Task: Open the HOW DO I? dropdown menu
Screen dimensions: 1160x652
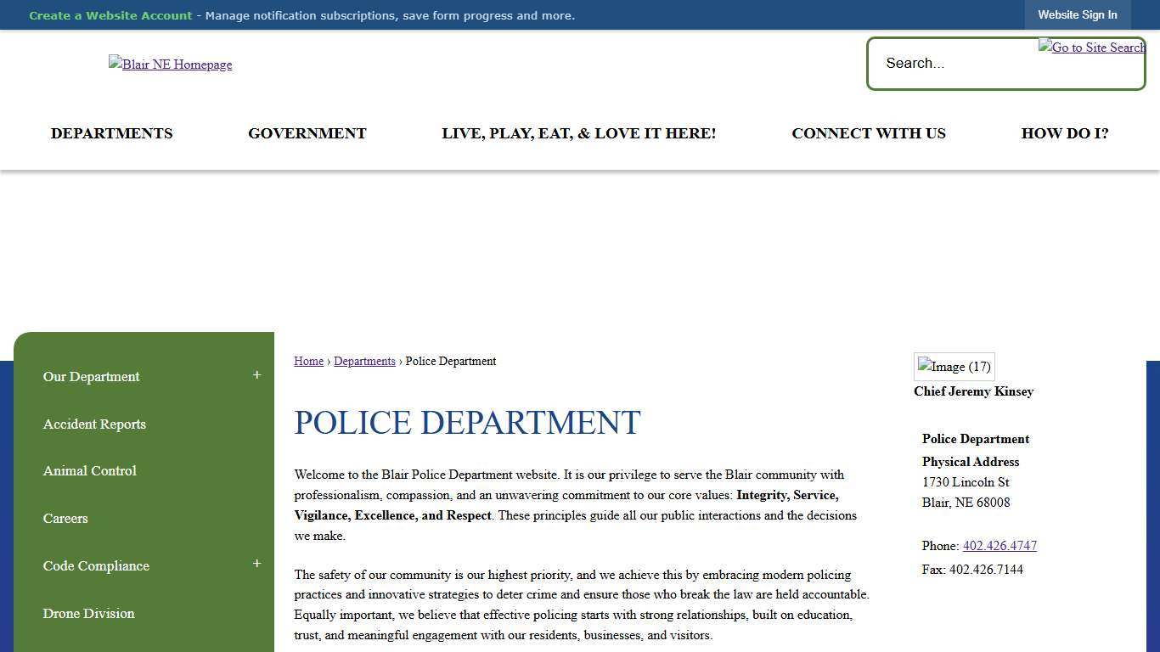Action: point(1065,133)
